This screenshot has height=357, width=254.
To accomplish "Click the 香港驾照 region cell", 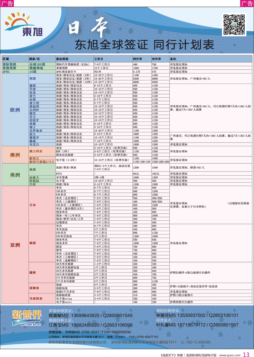I will 15,68.
